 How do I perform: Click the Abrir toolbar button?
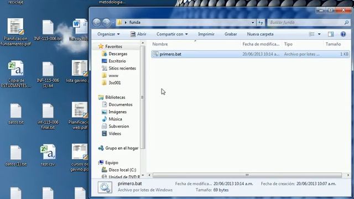138,34
